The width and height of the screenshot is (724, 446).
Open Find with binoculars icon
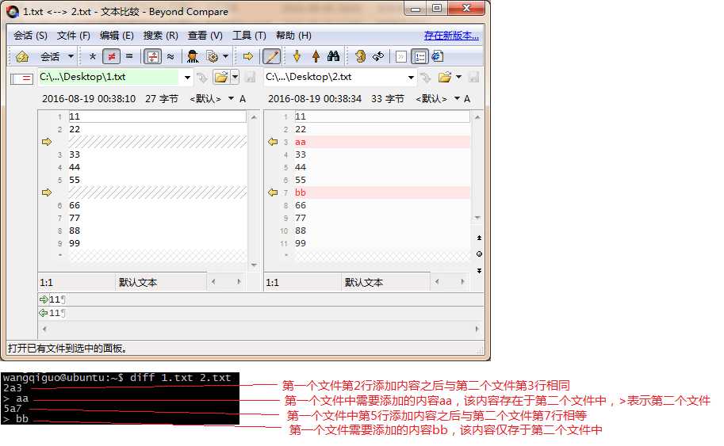(333, 56)
